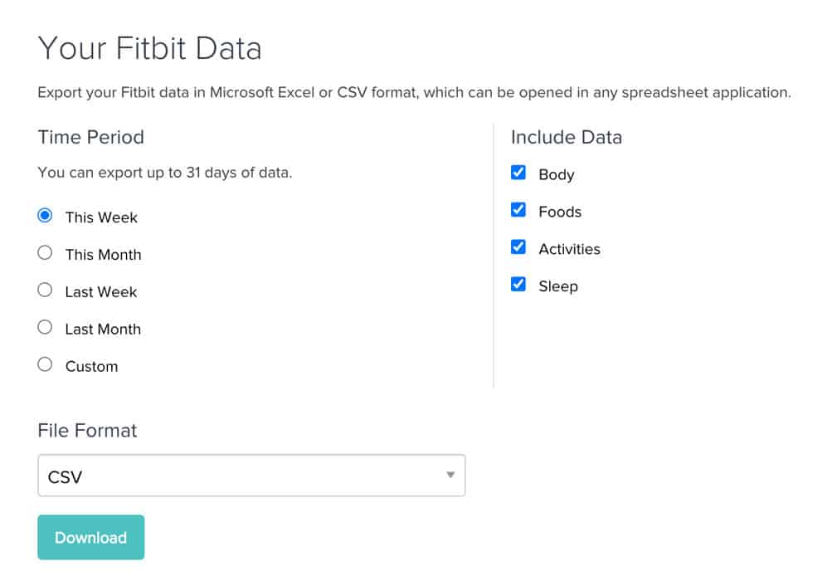Click the "Body" label text

[x=557, y=175]
